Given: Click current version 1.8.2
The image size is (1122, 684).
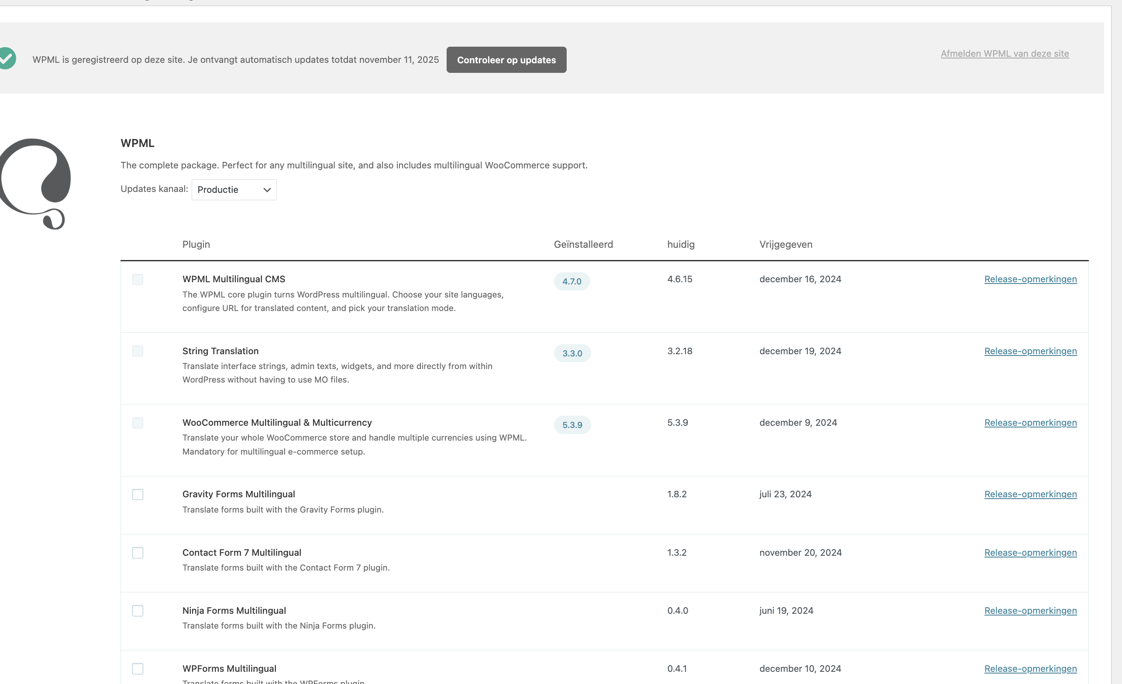Looking at the screenshot, I should click(x=677, y=494).
